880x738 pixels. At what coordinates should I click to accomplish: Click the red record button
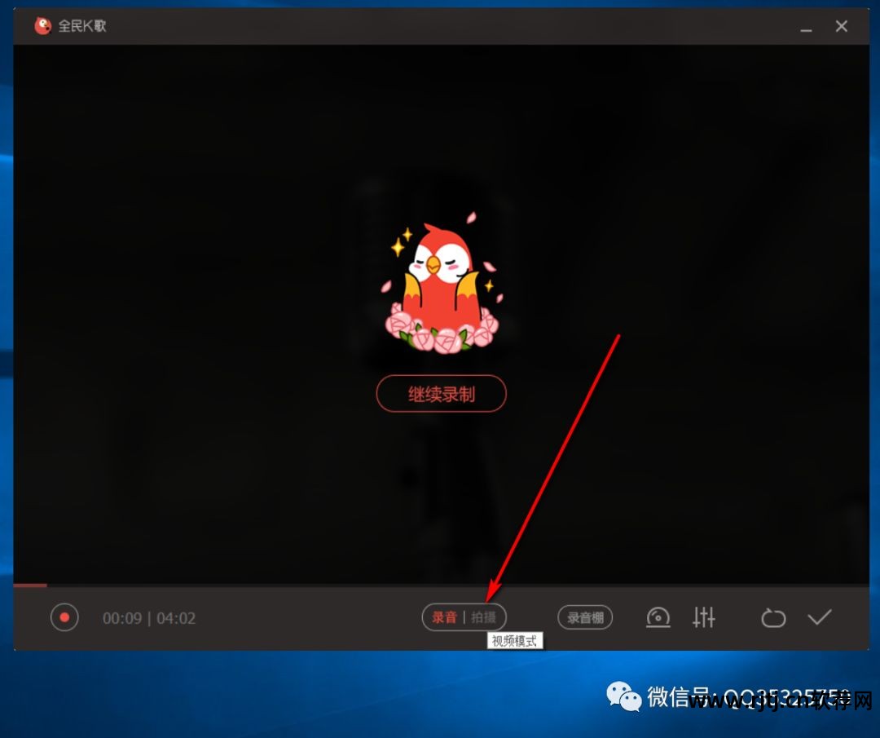pos(64,617)
